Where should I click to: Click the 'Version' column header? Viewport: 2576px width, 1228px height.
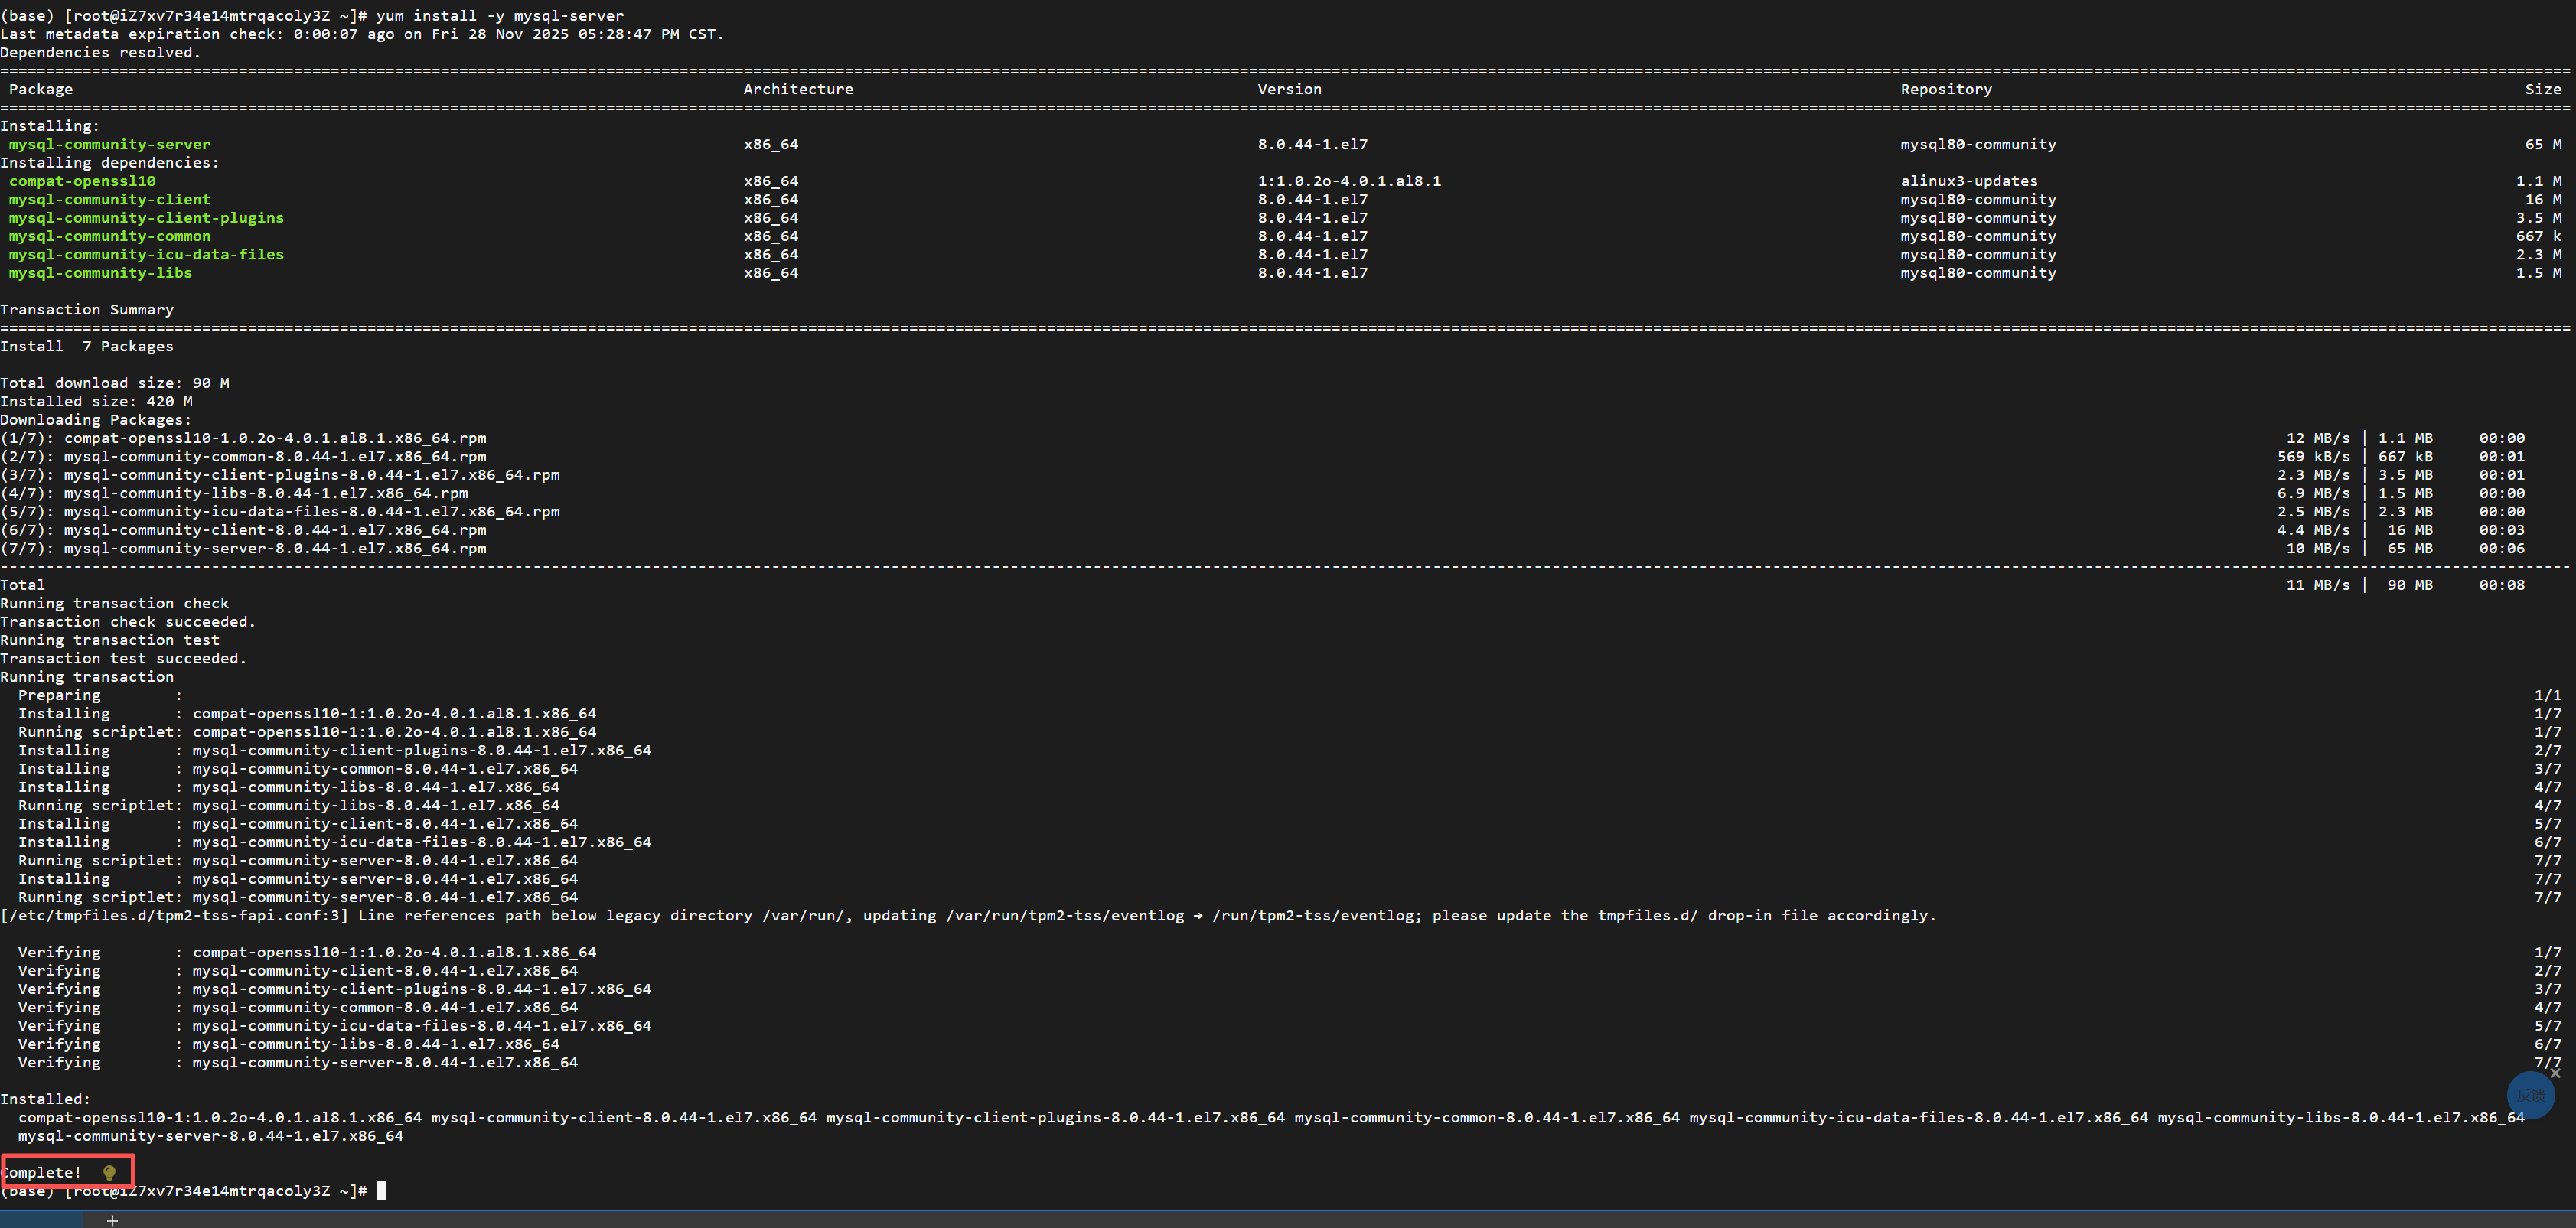coord(1289,89)
